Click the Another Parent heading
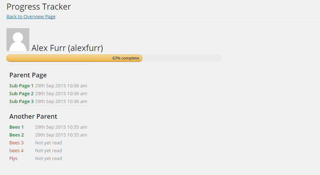The height and width of the screenshot is (175, 320). click(x=33, y=117)
